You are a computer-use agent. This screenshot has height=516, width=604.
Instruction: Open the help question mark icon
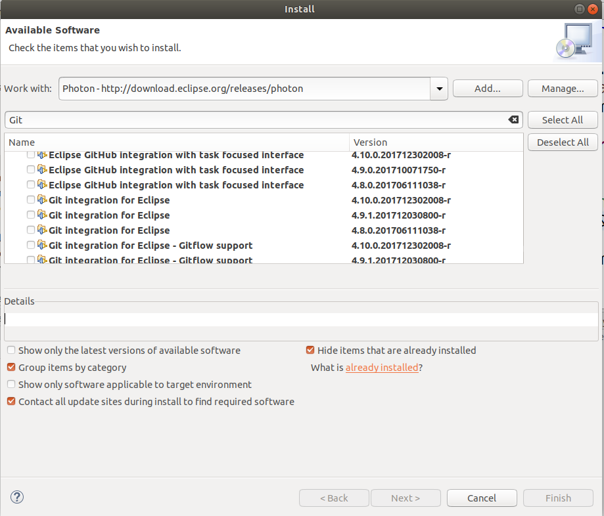point(17,497)
